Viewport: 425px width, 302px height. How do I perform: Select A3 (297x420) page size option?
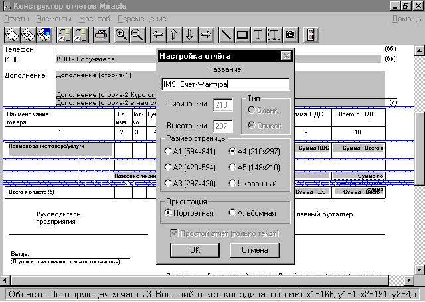coord(169,183)
